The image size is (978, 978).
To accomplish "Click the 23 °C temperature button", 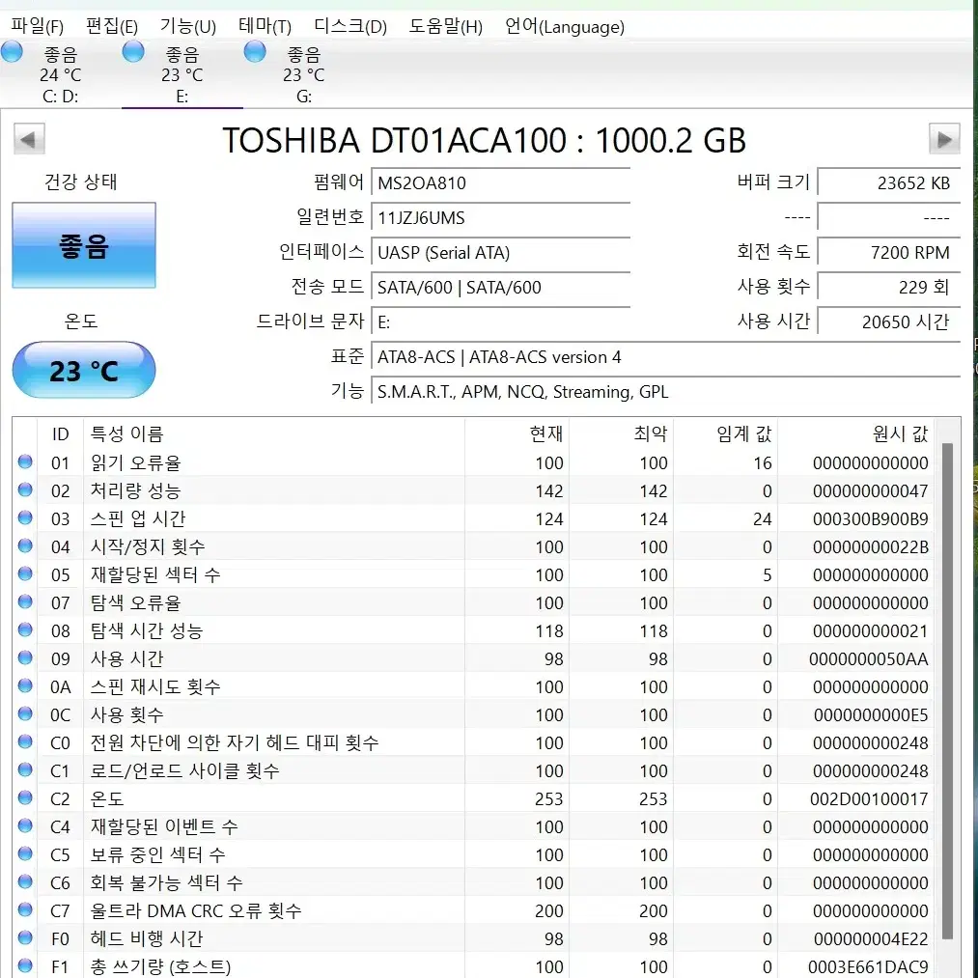I will point(84,371).
